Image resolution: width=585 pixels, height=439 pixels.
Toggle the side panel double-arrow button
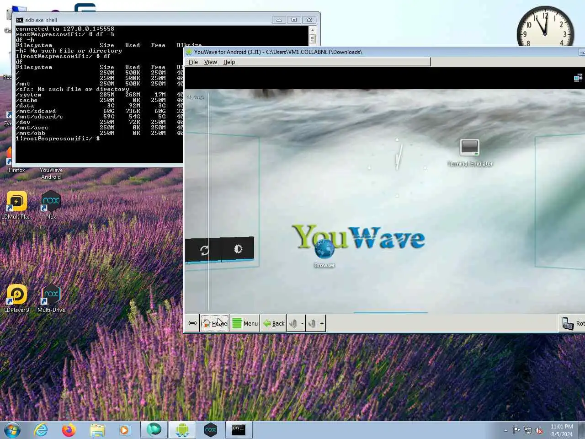[x=192, y=323]
